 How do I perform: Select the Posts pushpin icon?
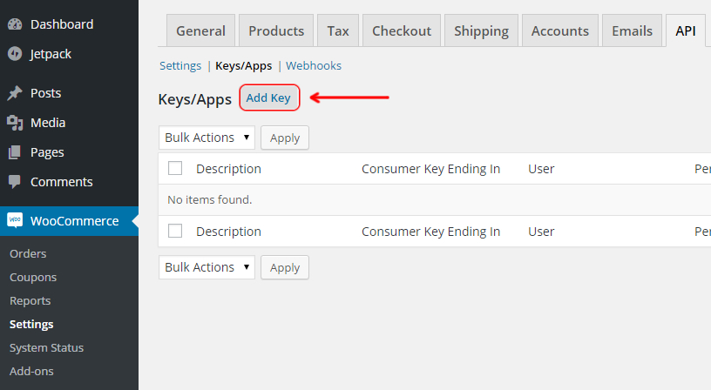click(15, 93)
